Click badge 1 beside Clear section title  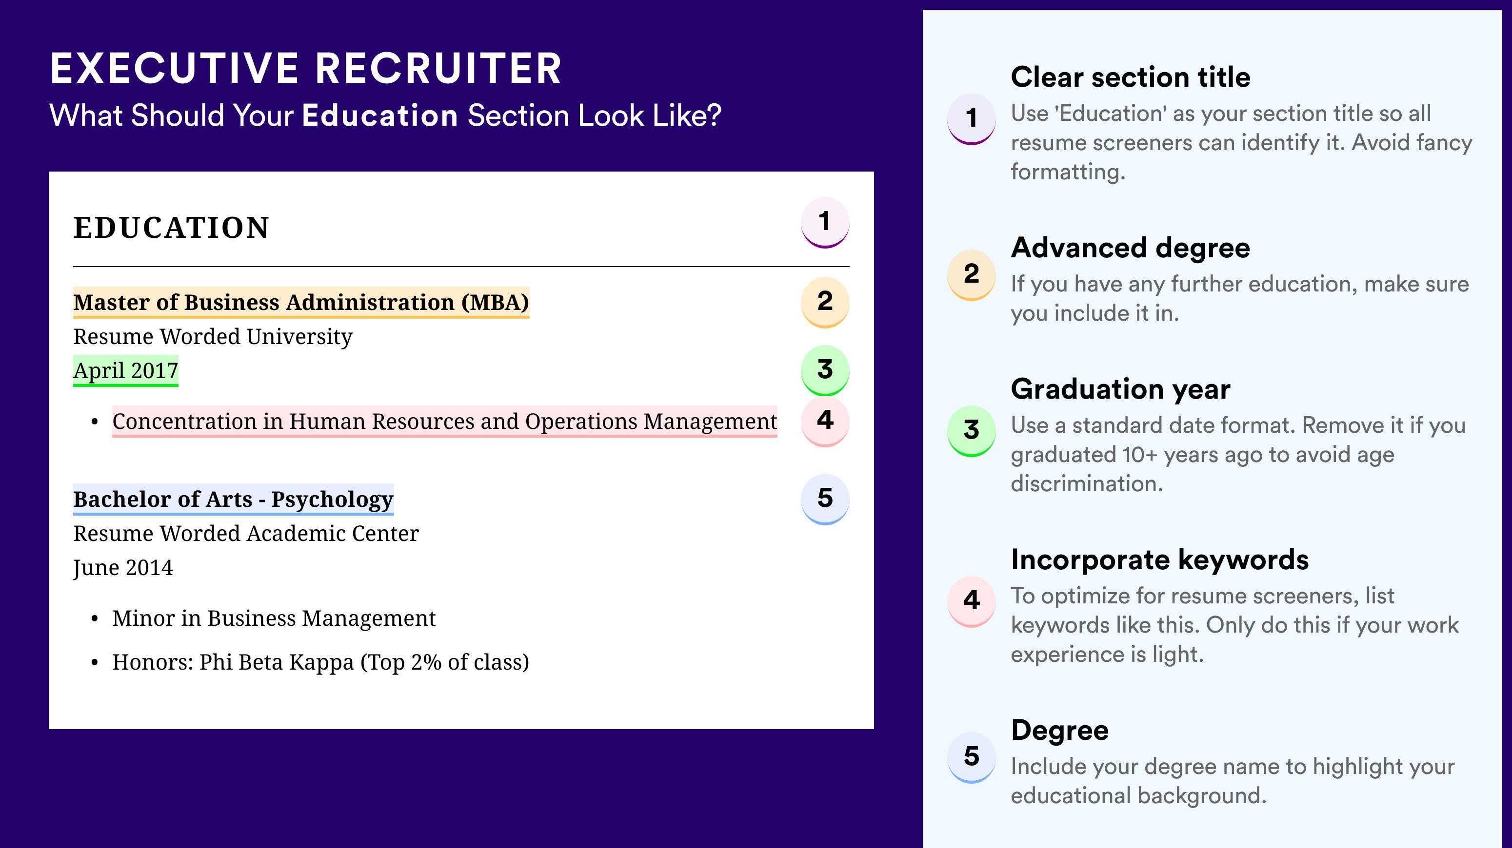click(972, 119)
